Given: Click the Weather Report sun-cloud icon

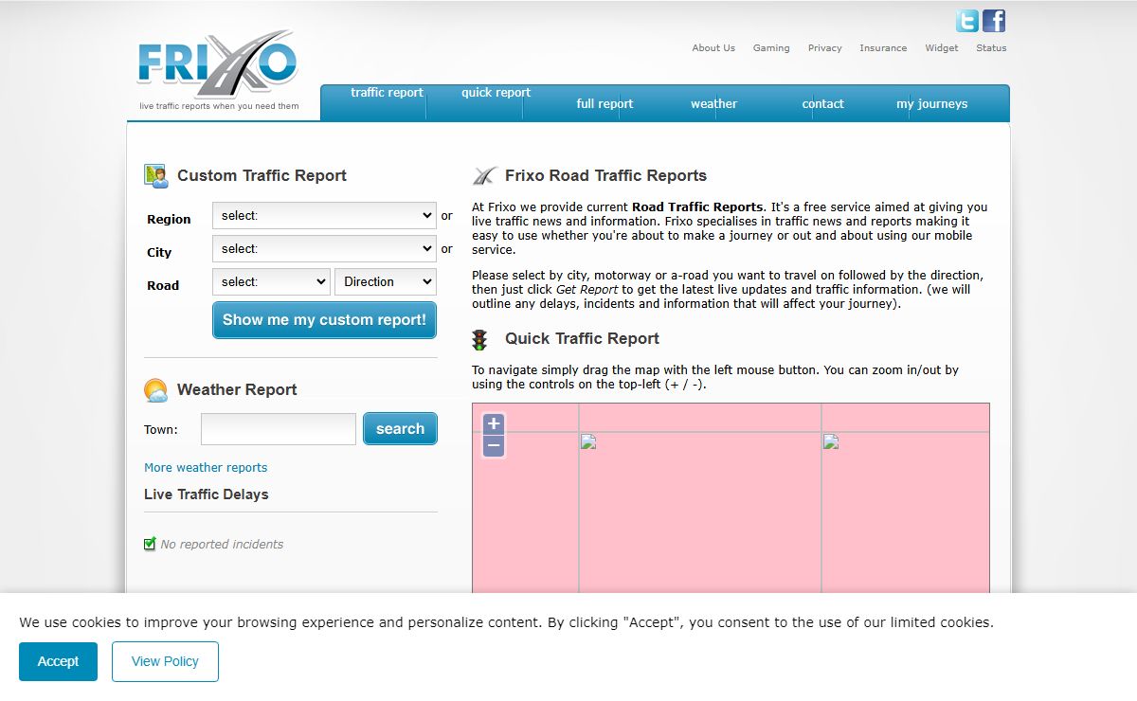Looking at the screenshot, I should point(155,390).
